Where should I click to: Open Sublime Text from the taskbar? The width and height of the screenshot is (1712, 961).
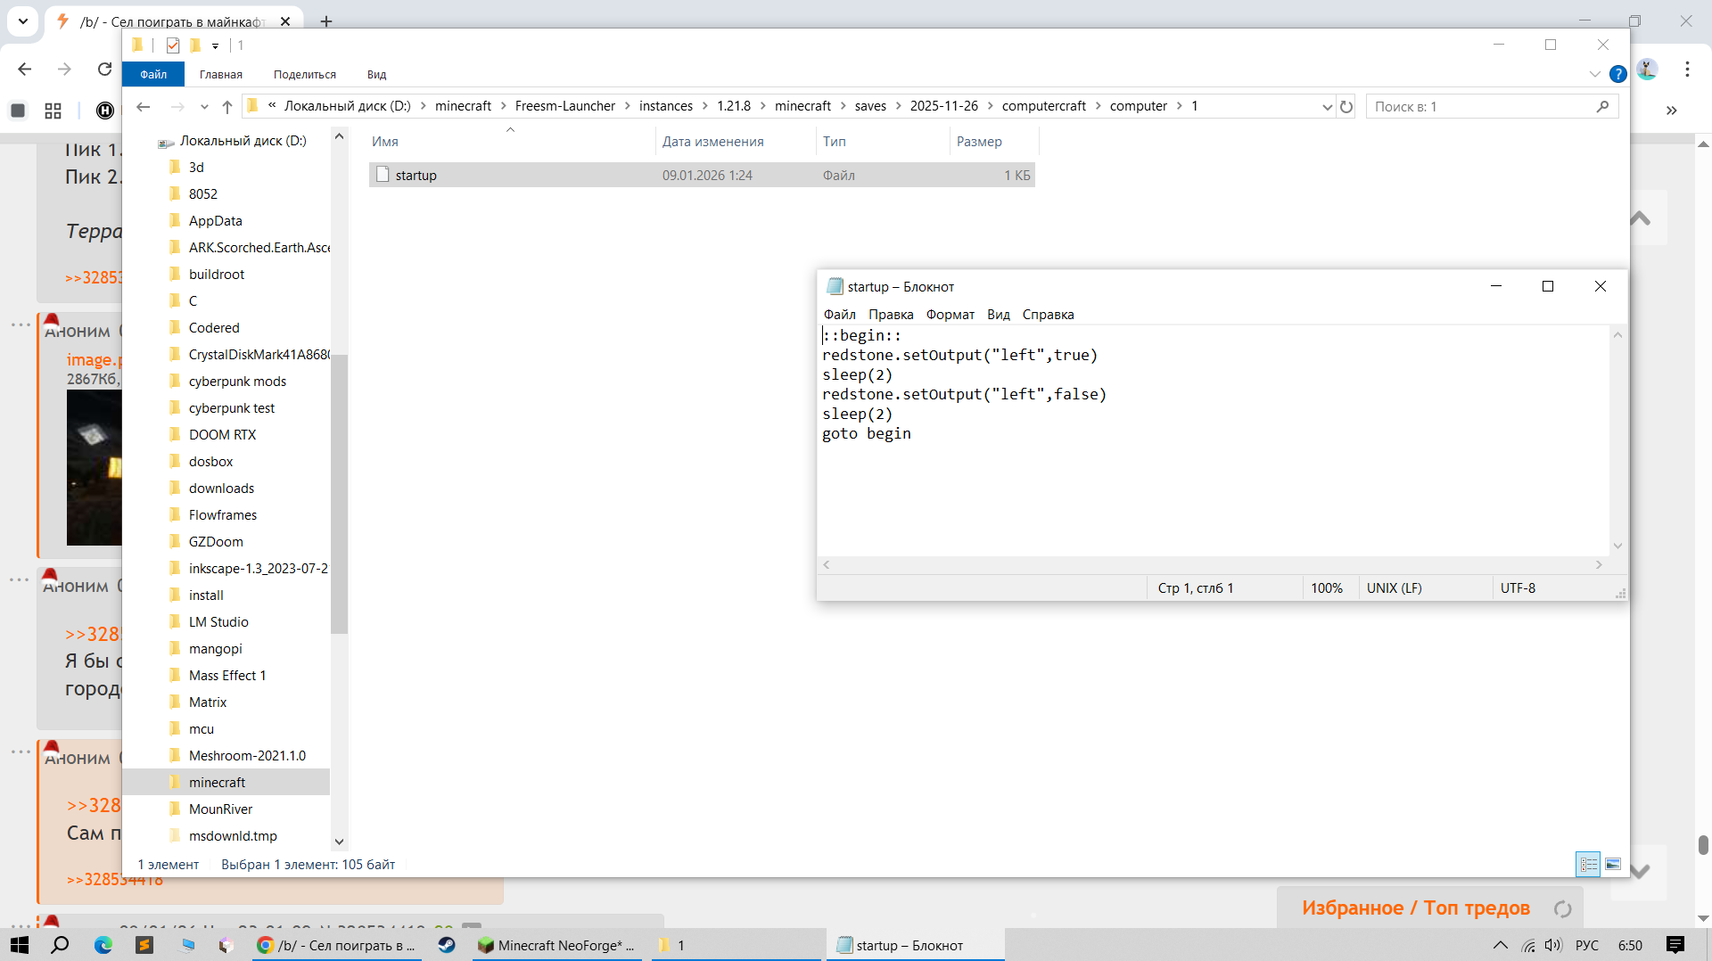coord(144,945)
